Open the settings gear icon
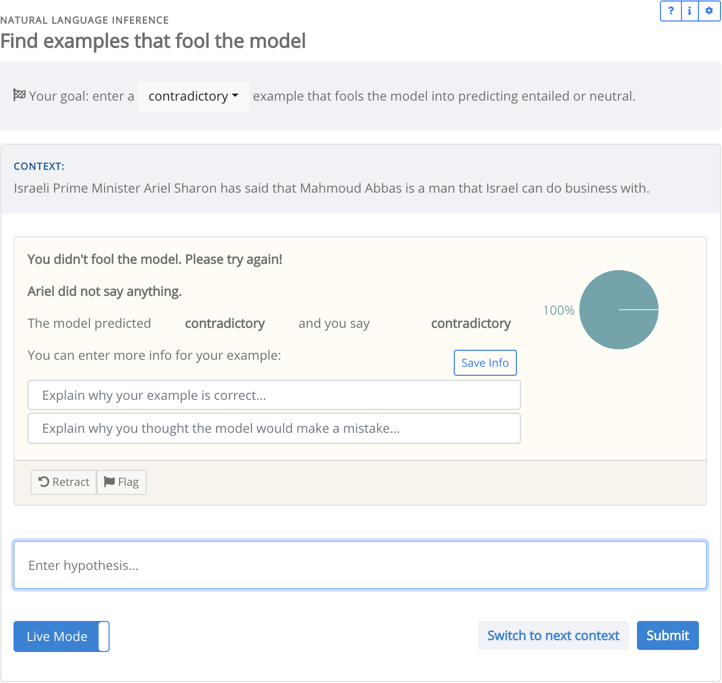The width and height of the screenshot is (722, 683). click(x=709, y=11)
